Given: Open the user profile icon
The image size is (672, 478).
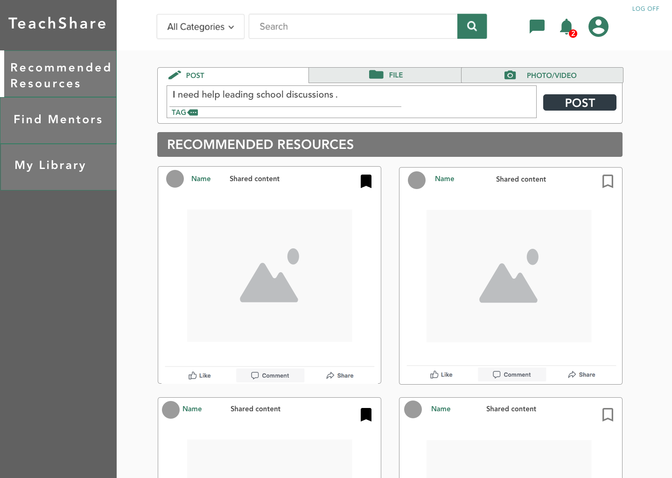Looking at the screenshot, I should pos(598,27).
